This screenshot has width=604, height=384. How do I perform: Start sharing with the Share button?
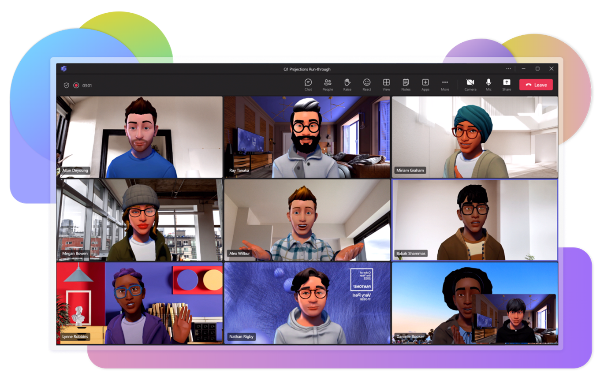tap(507, 85)
